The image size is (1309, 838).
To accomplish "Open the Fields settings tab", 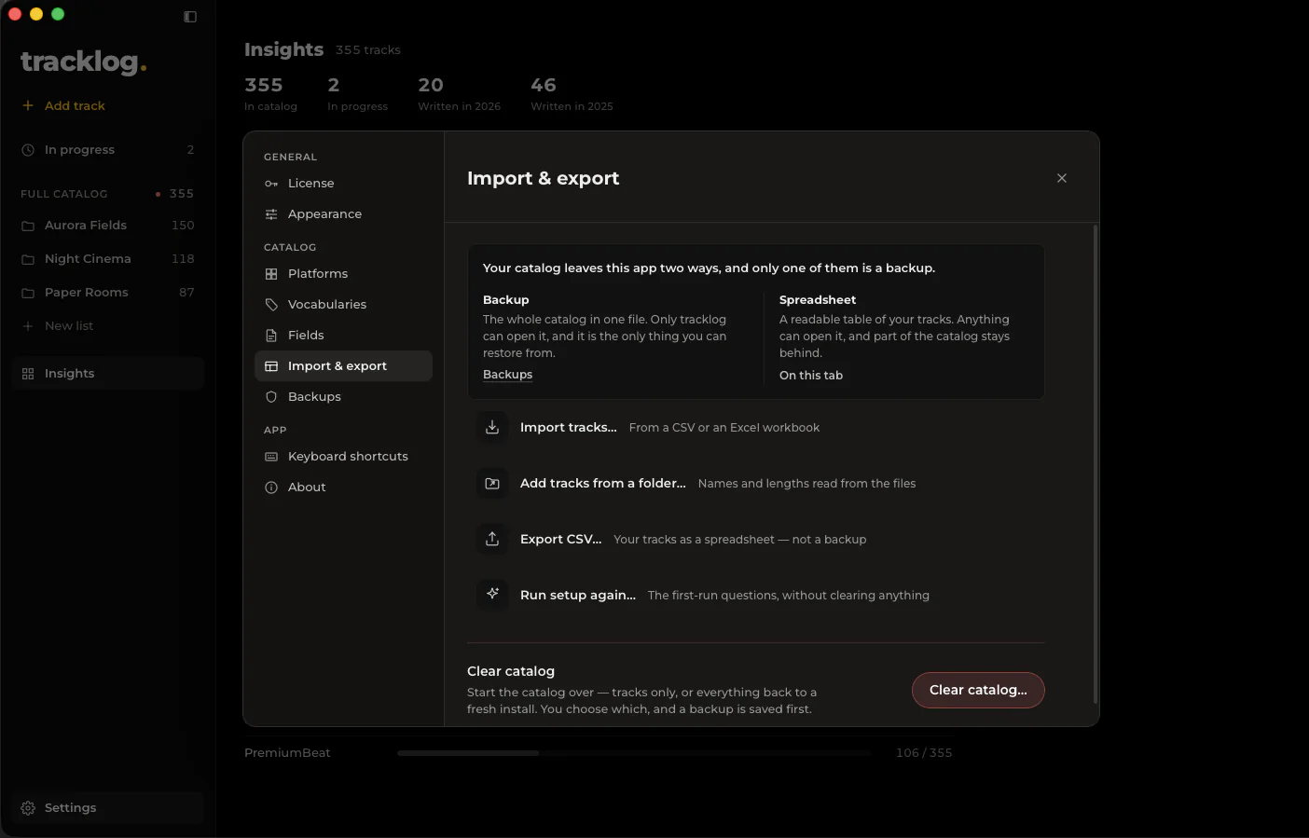I will coord(343,336).
